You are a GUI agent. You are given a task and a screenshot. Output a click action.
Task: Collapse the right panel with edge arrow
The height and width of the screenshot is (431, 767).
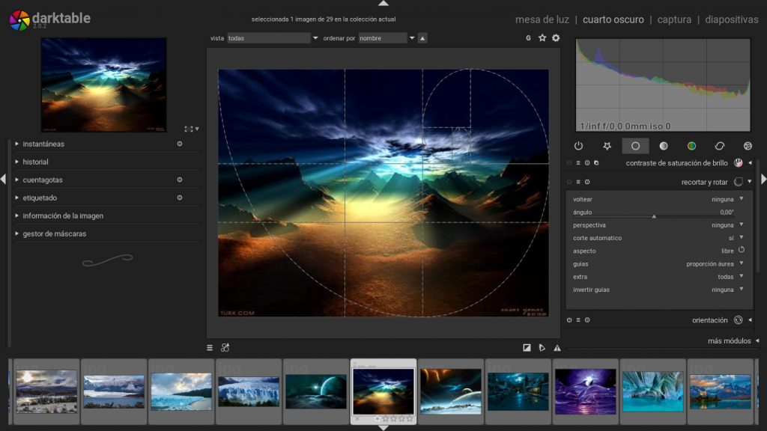[763, 180]
